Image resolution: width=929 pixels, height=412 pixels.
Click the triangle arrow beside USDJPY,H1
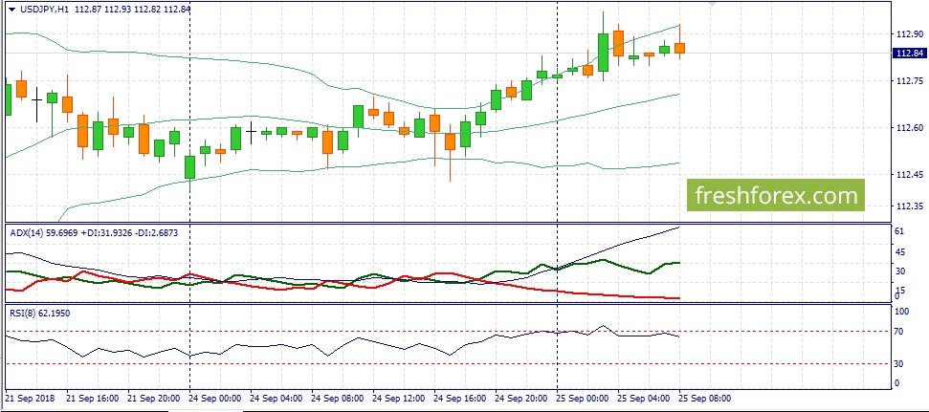coord(11,9)
